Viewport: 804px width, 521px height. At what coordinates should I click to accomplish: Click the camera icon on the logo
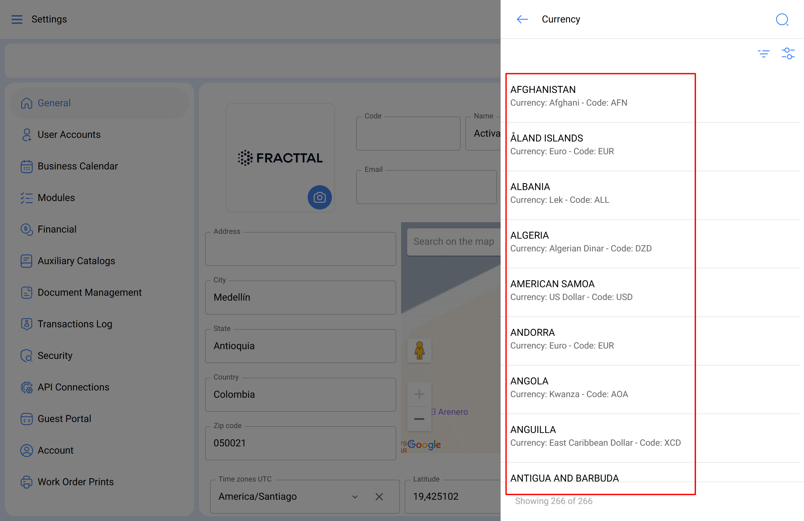pos(319,197)
